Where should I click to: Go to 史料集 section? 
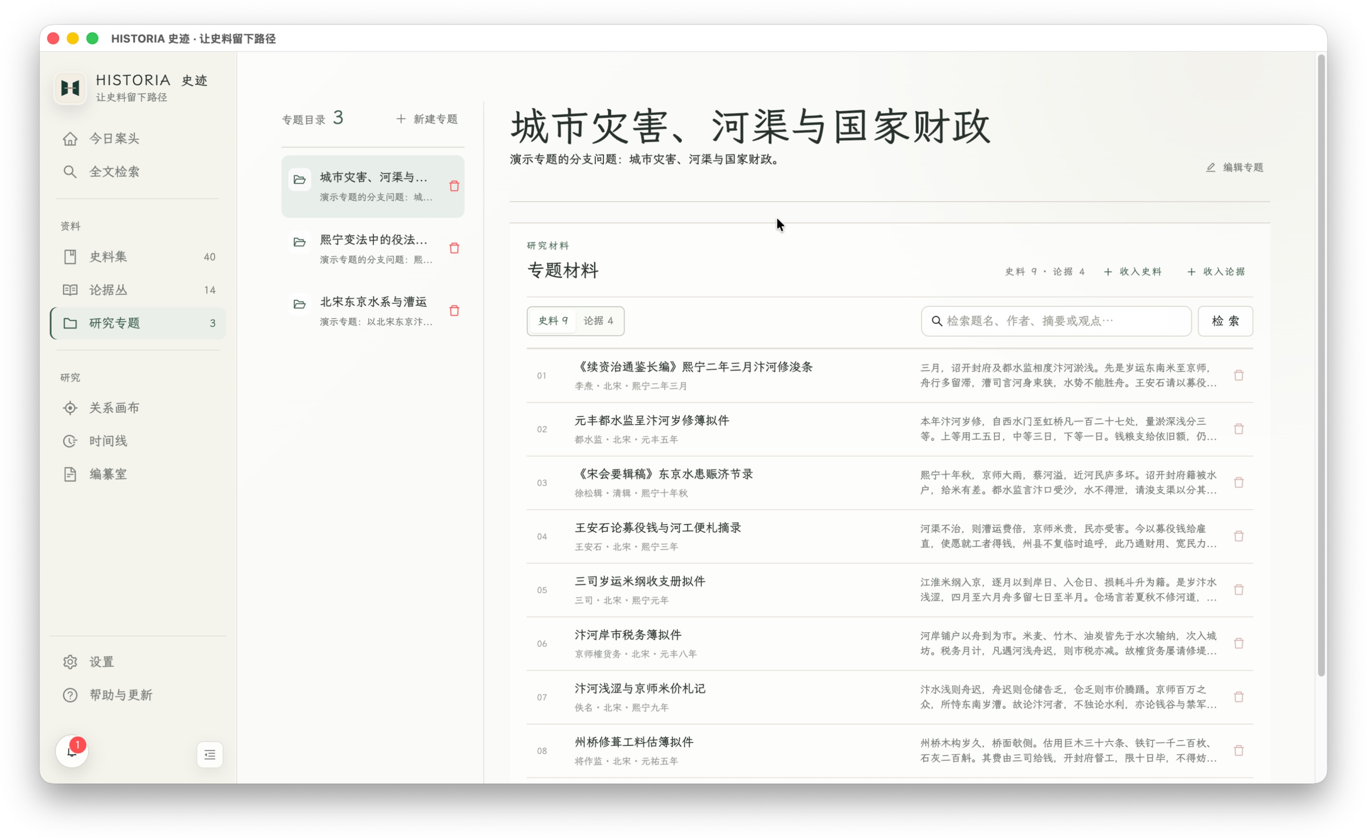(138, 257)
